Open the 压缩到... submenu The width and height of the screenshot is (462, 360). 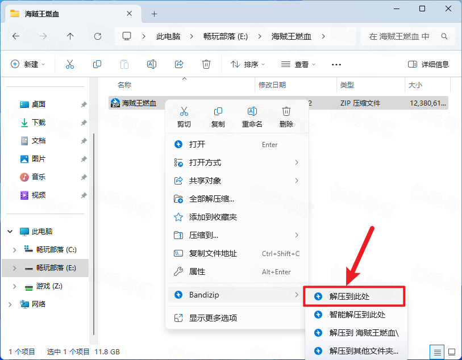point(237,235)
